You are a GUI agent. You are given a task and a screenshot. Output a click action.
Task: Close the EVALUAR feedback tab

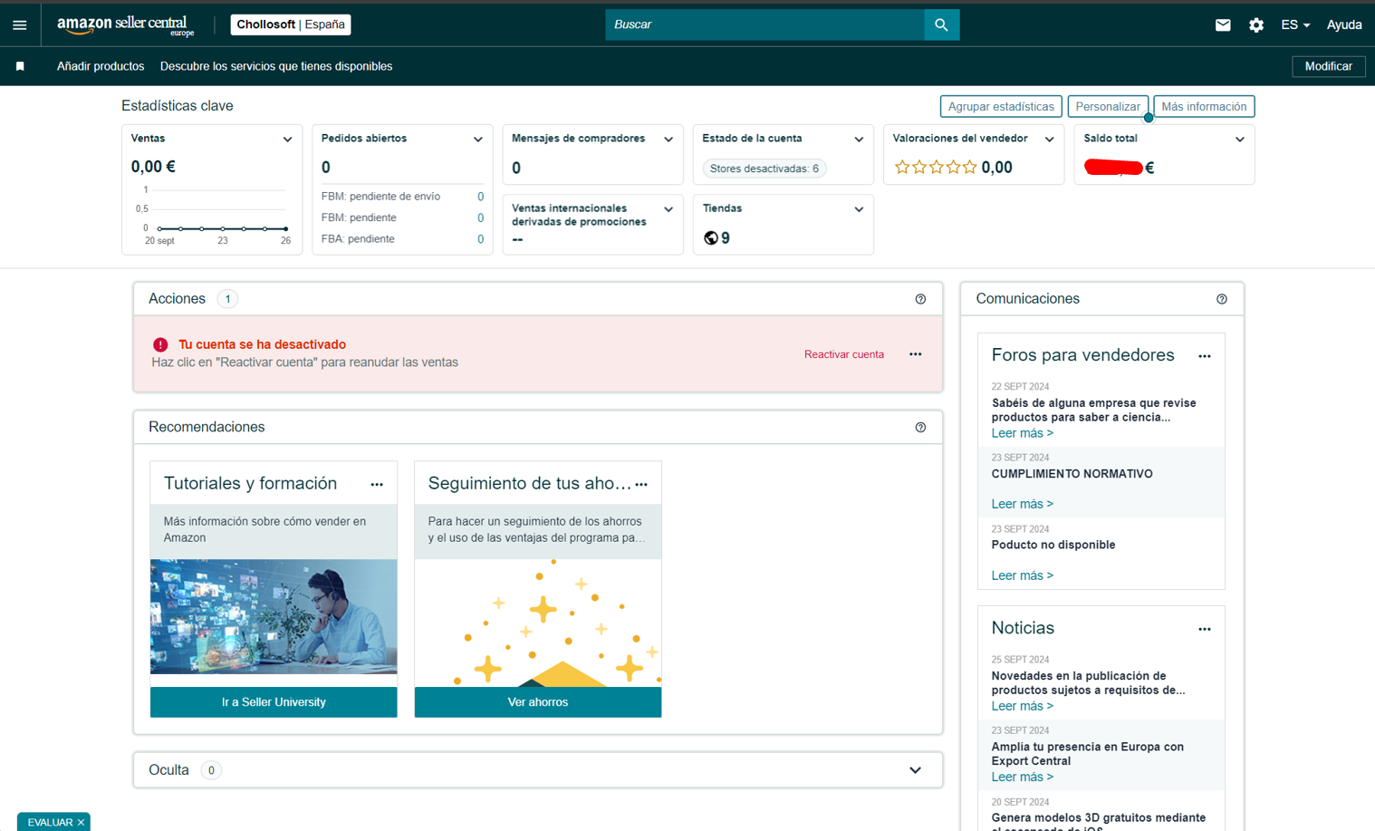click(81, 823)
